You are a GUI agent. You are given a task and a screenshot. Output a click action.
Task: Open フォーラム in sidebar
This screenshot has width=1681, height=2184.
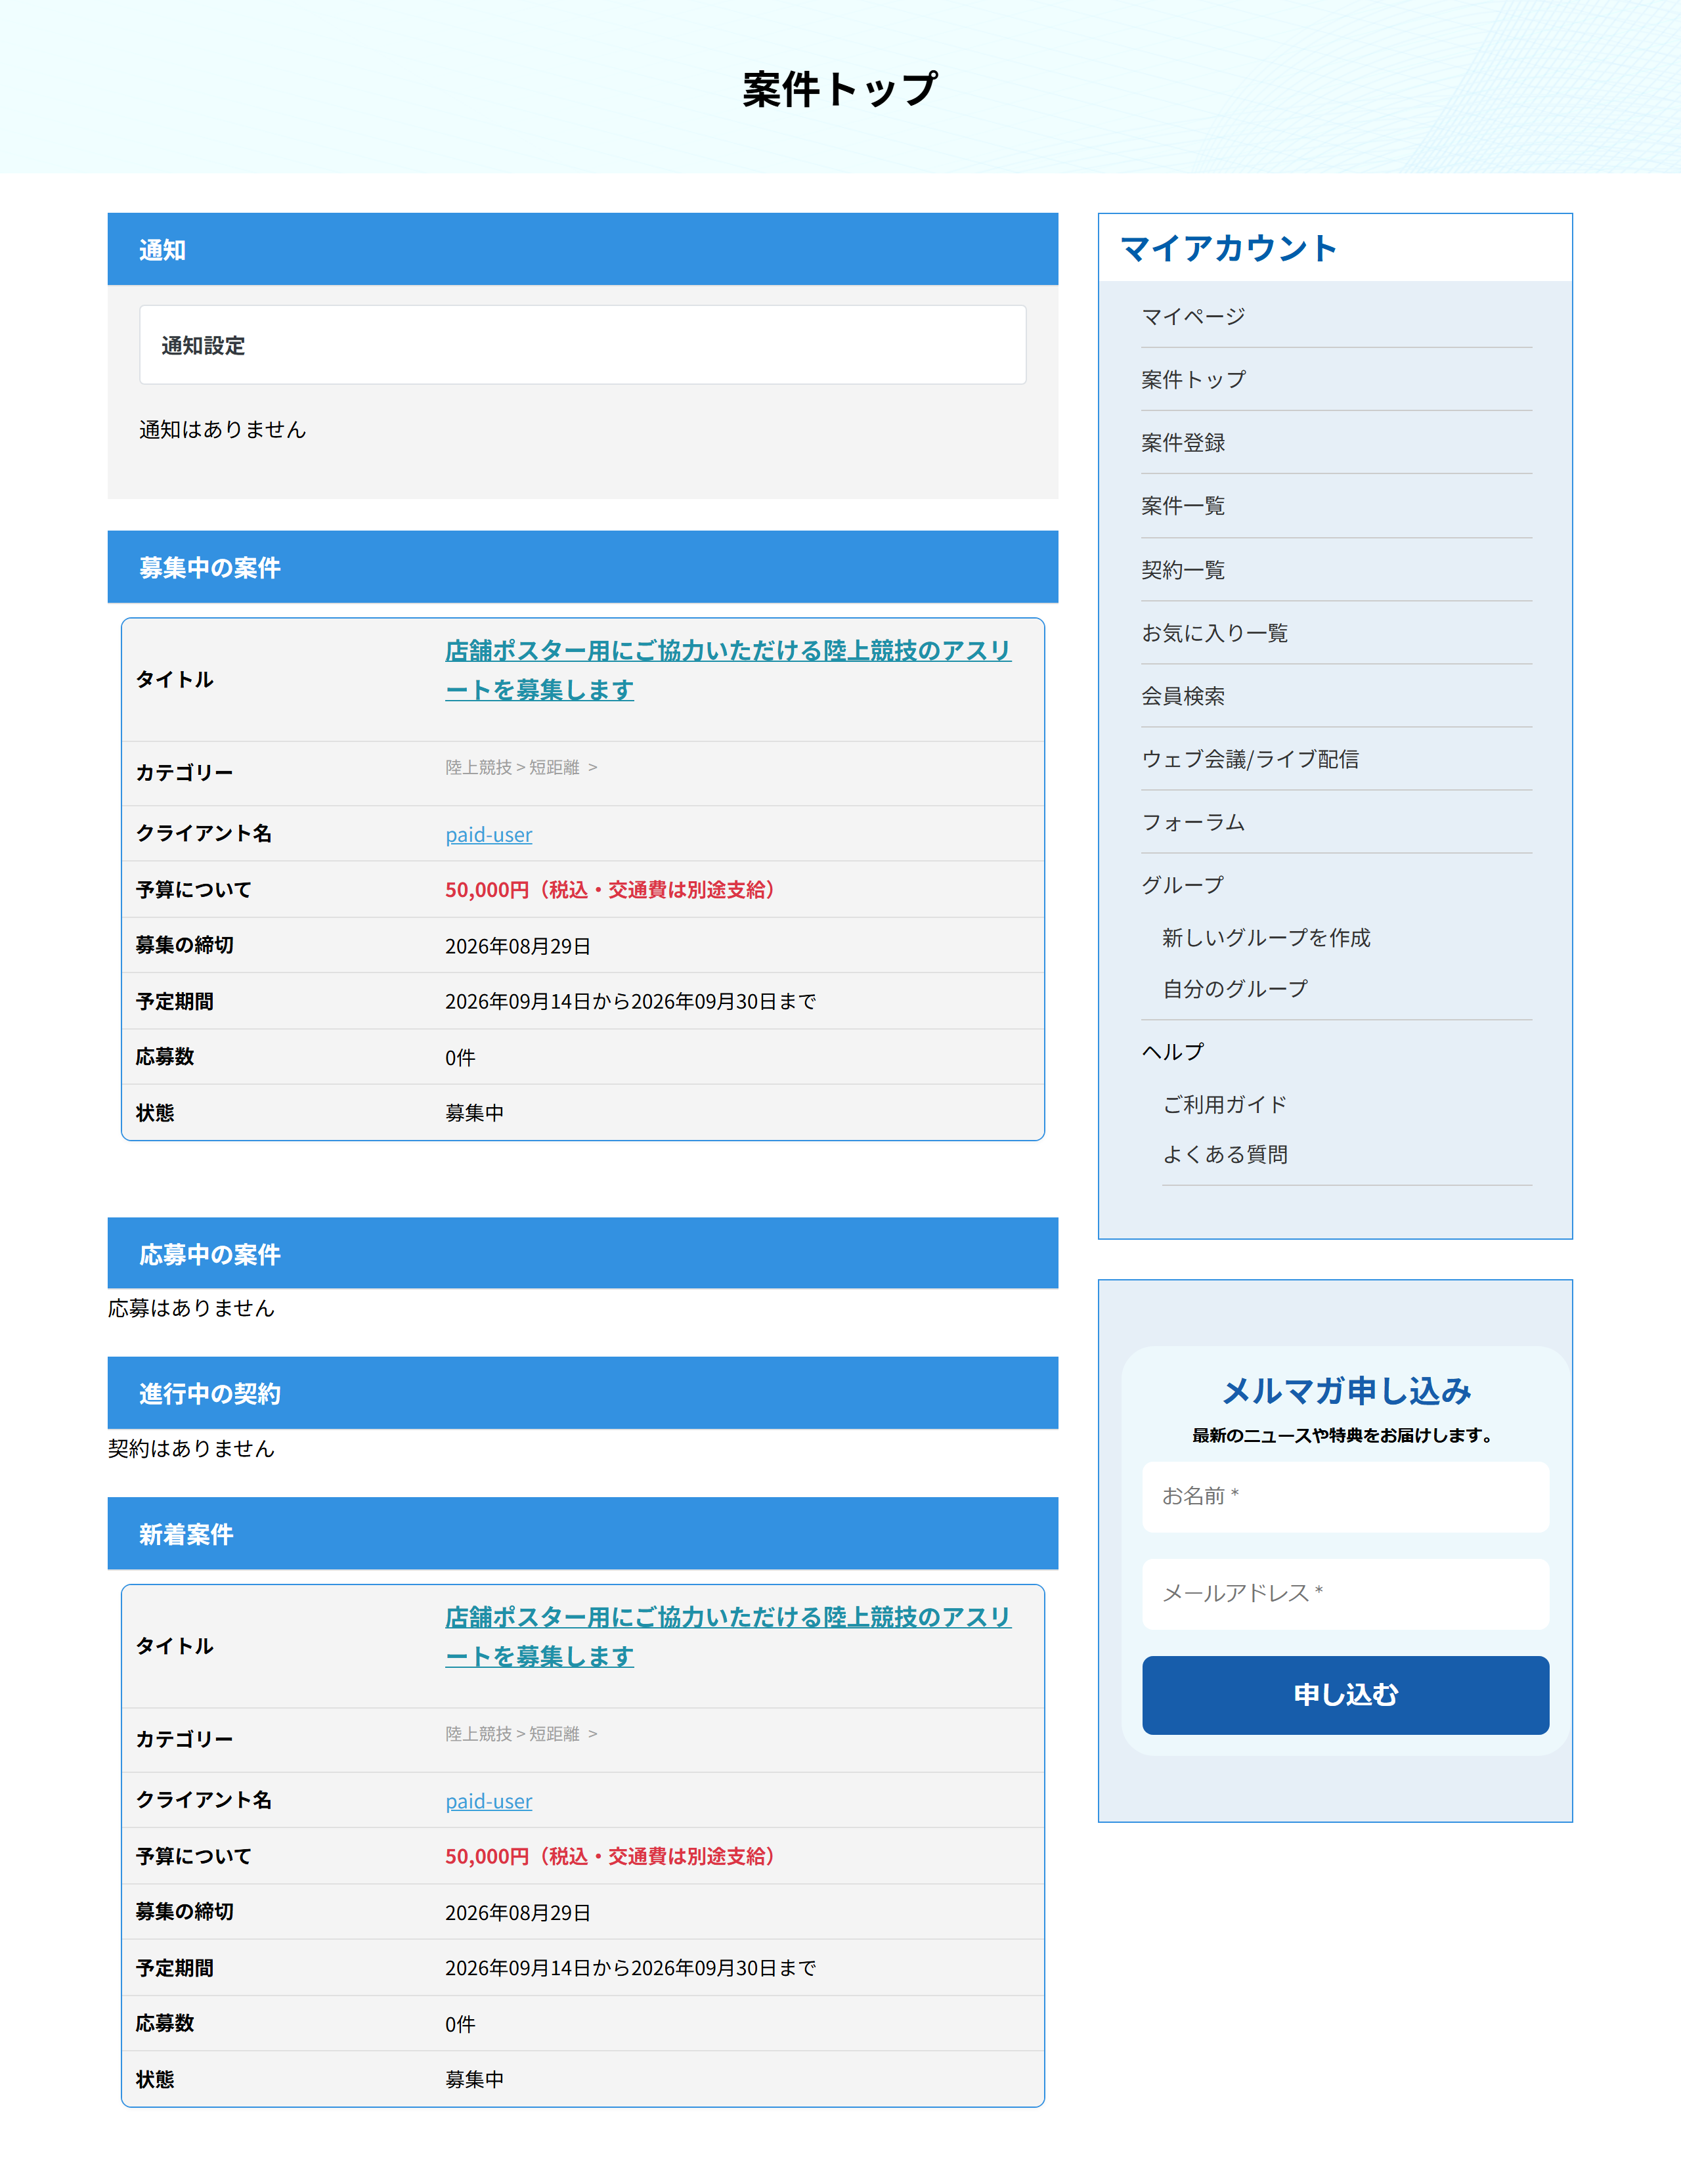pyautogui.click(x=1193, y=821)
